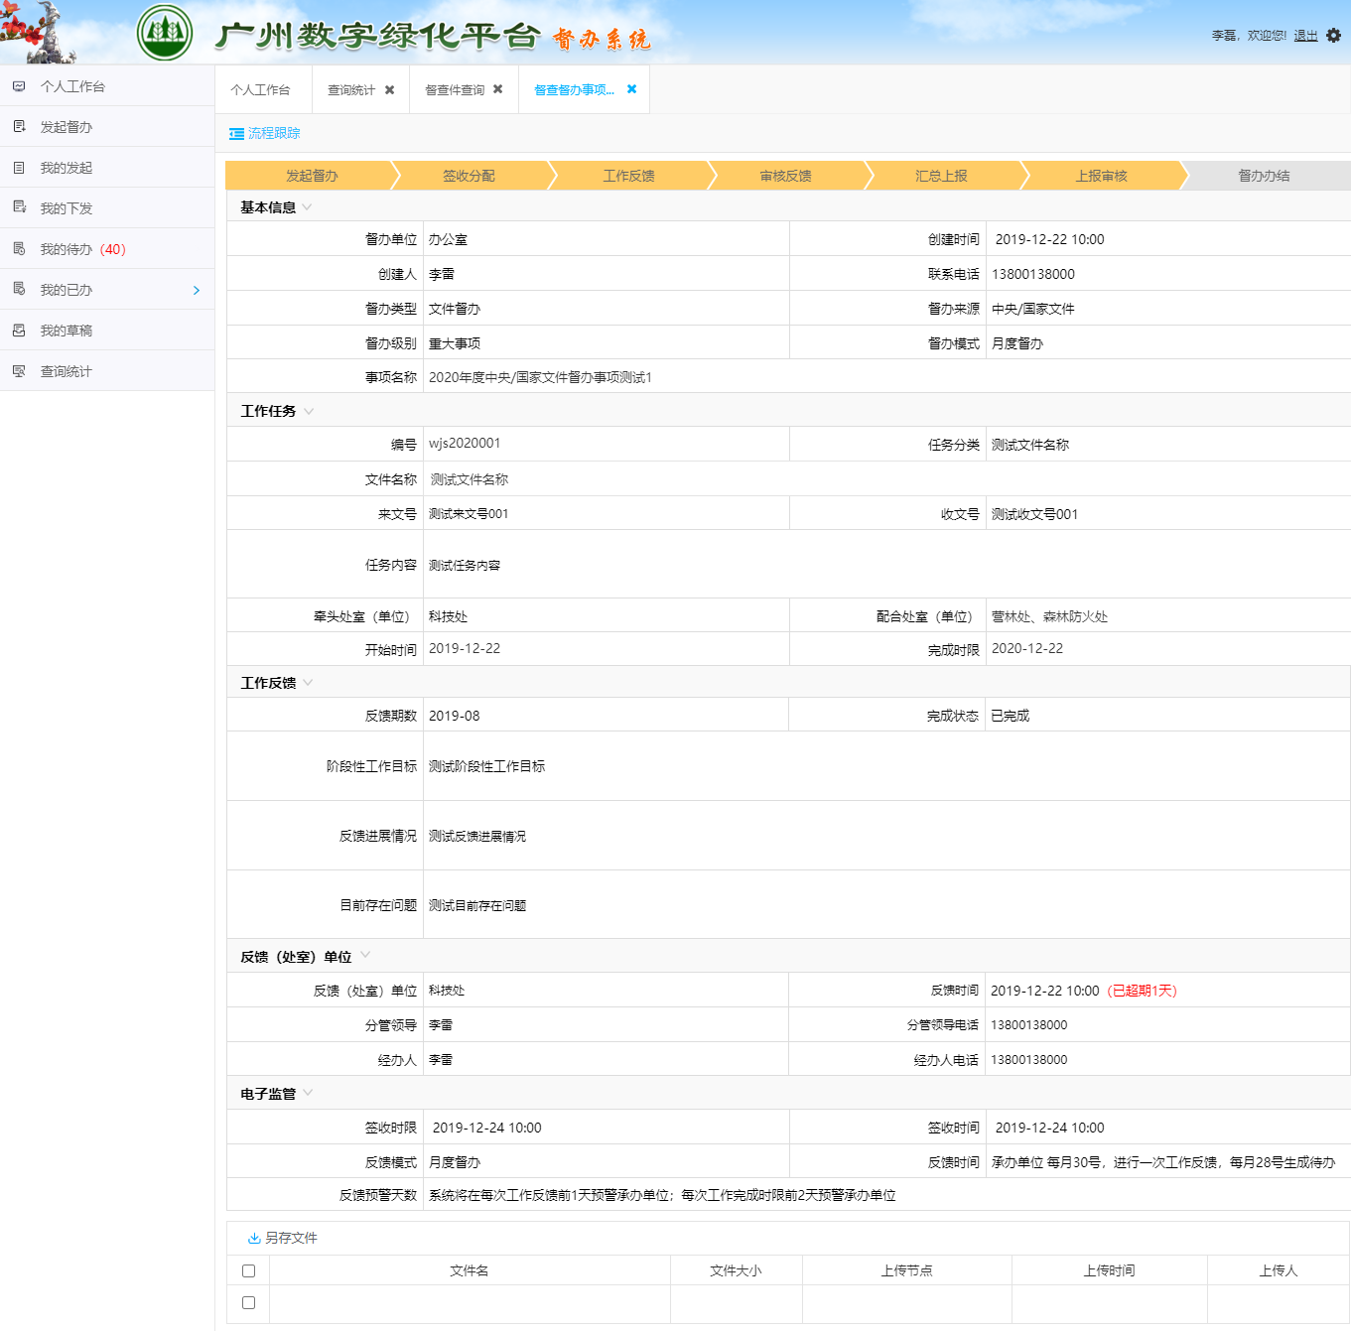1351x1331 pixels.
Task: Click the 督办办结 final workflow step
Action: [x=1263, y=176]
